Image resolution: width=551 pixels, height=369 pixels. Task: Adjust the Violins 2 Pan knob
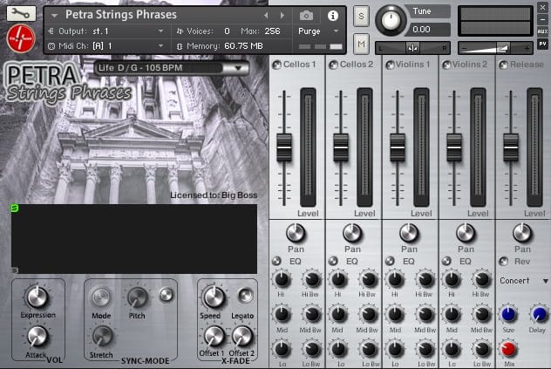tap(466, 233)
